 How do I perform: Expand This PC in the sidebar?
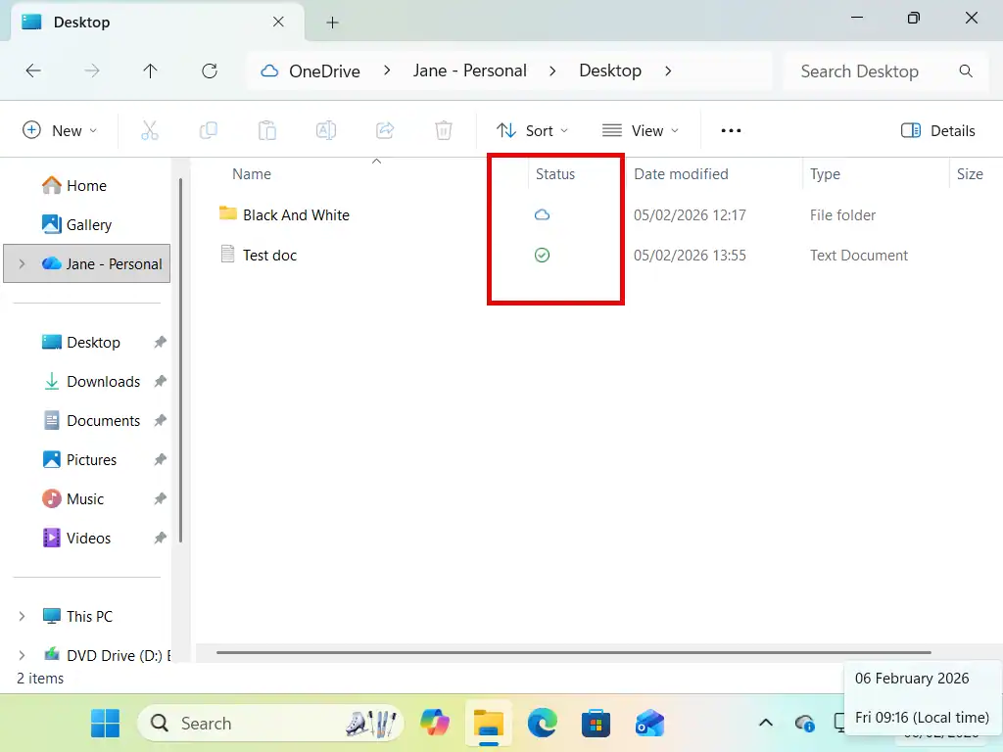(22, 616)
